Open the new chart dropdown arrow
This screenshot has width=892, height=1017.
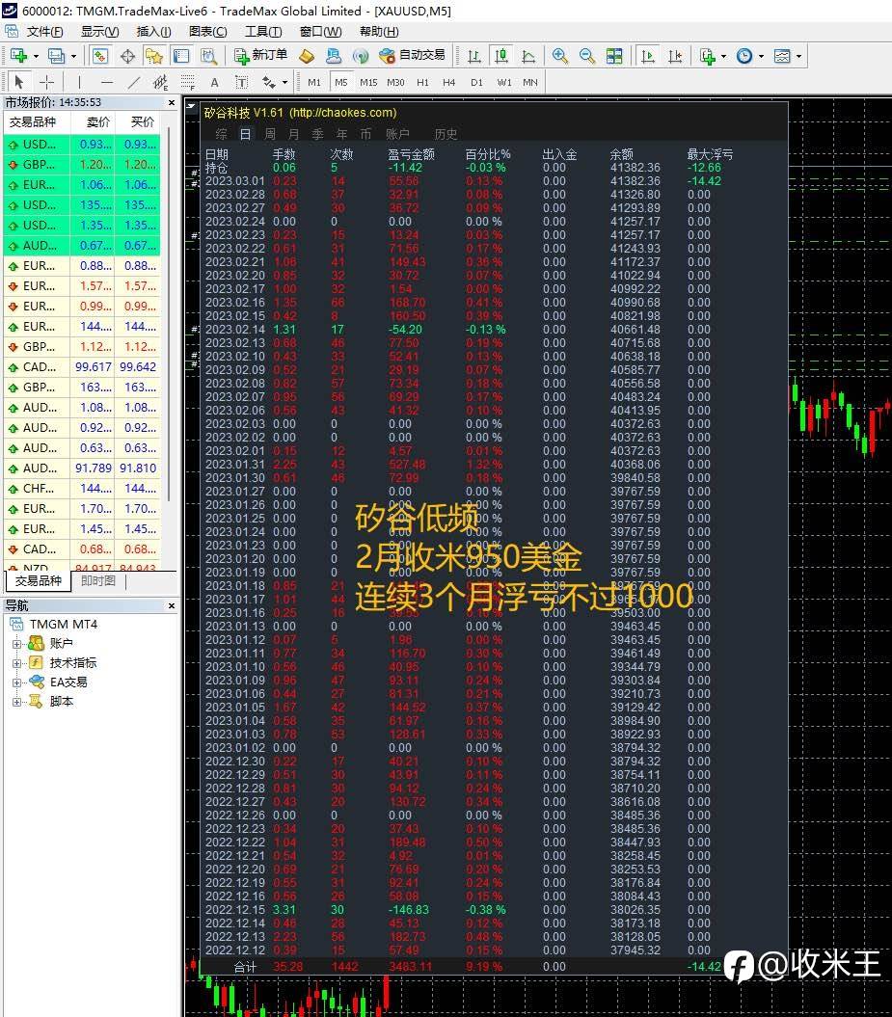pyautogui.click(x=36, y=57)
